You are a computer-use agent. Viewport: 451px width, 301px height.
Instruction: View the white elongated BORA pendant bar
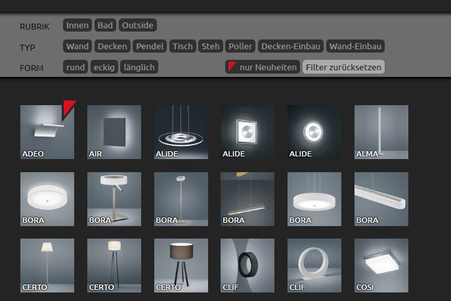(381, 199)
